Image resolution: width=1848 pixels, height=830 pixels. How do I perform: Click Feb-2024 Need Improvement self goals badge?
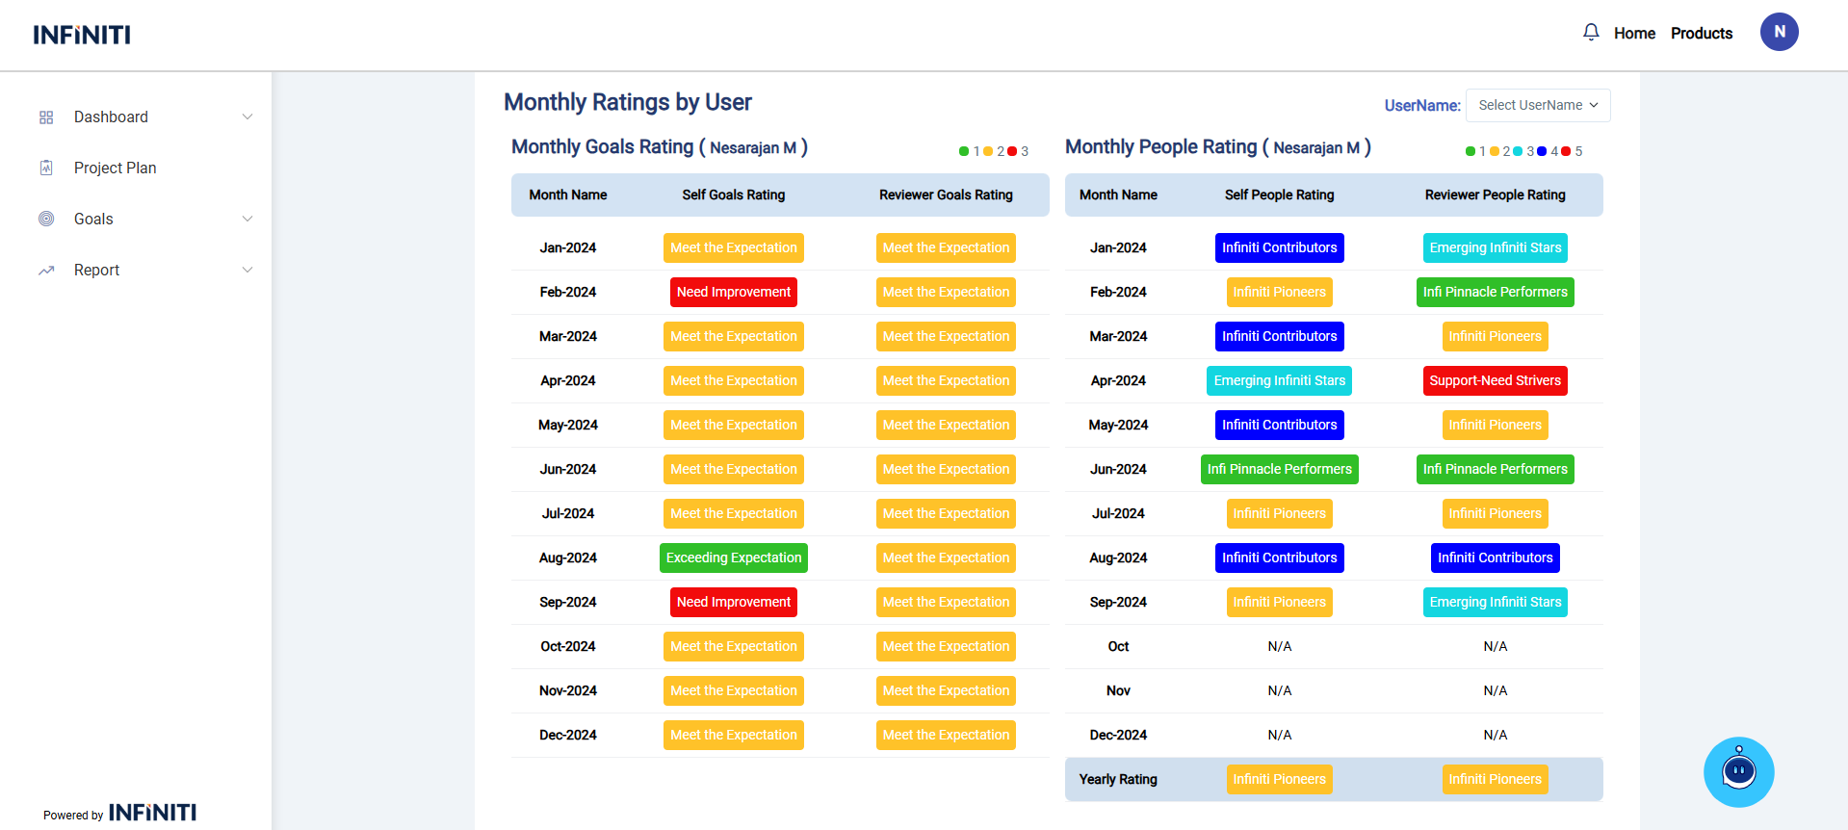(733, 292)
